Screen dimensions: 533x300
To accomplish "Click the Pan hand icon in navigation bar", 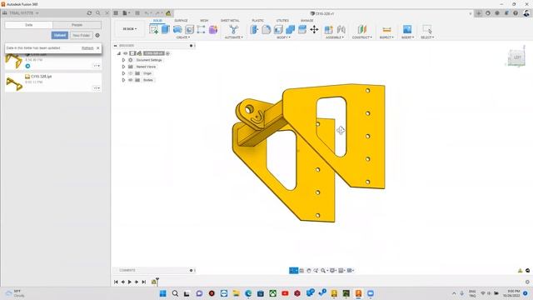I will (309, 270).
